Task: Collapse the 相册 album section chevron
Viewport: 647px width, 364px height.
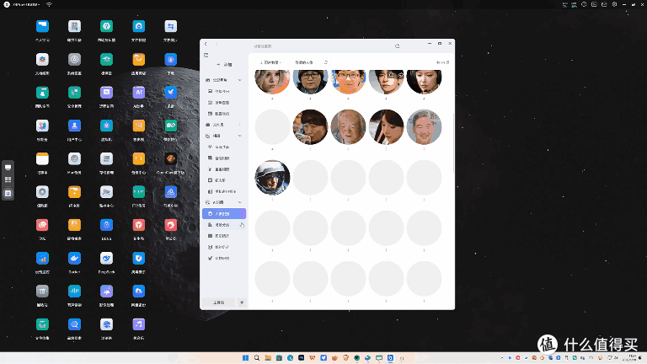Action: 240,136
